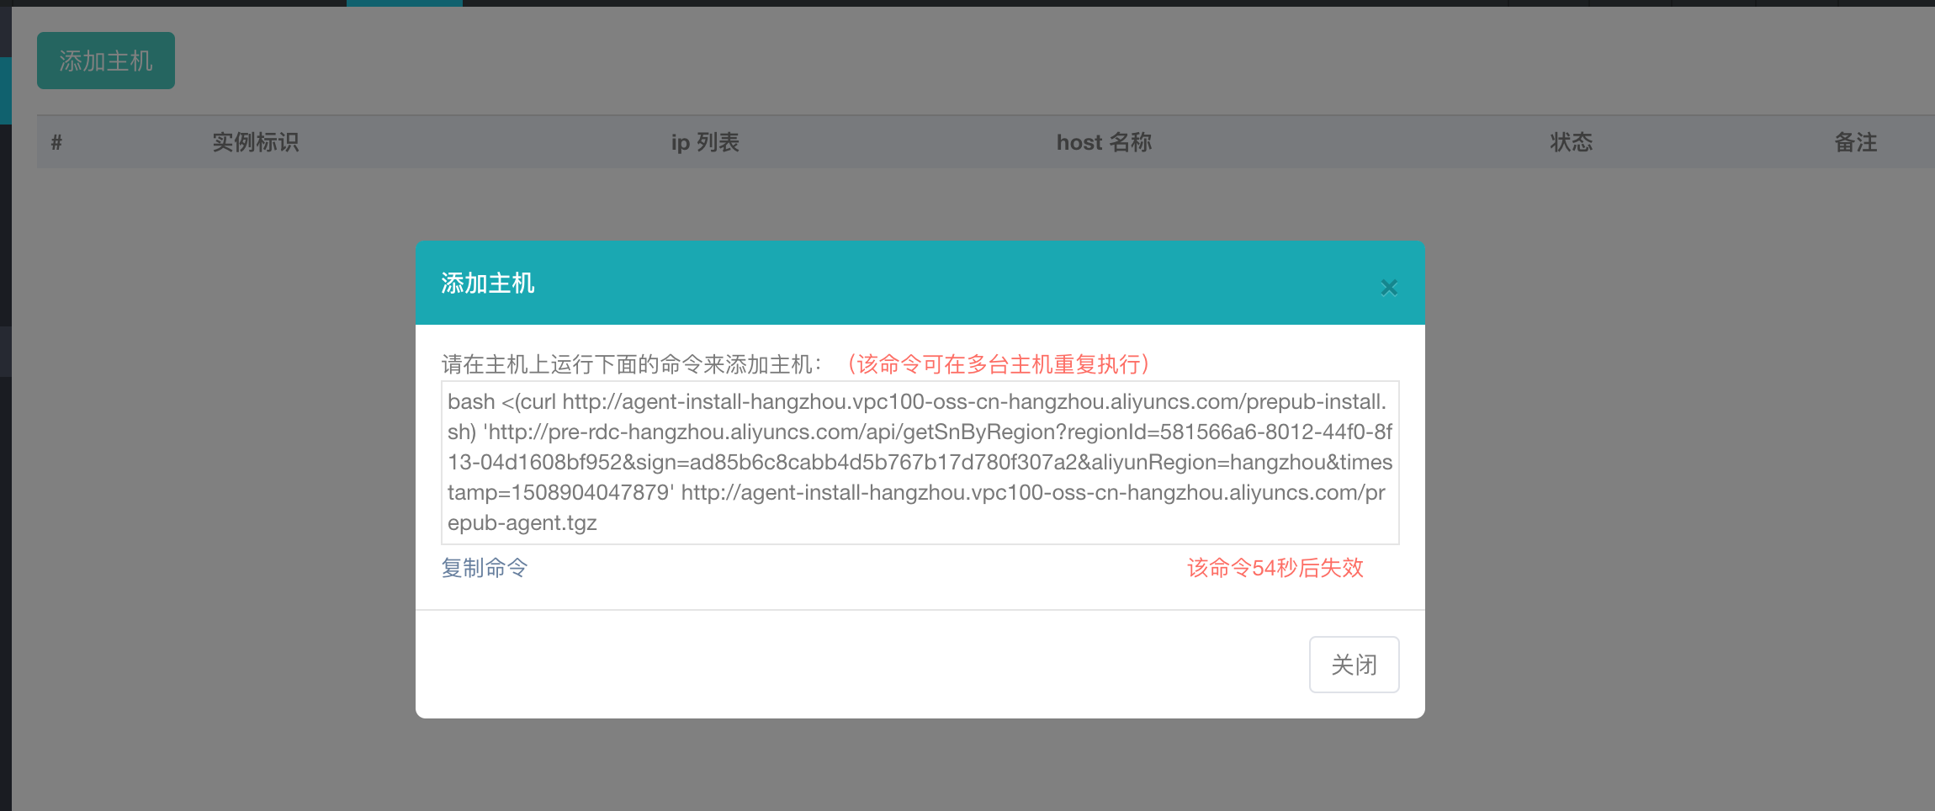
Task: Click the 该命令54秒后失效 expiry notice
Action: tap(1275, 568)
